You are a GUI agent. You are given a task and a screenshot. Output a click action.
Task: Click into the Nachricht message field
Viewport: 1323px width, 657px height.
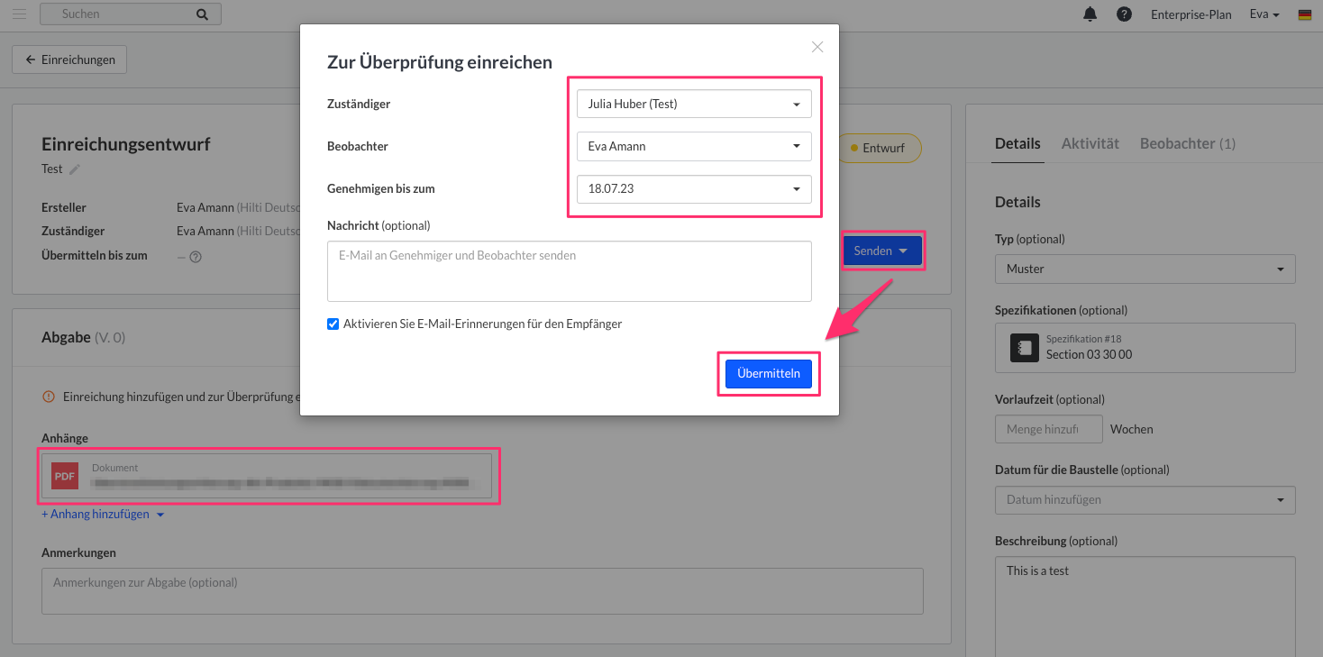(569, 270)
